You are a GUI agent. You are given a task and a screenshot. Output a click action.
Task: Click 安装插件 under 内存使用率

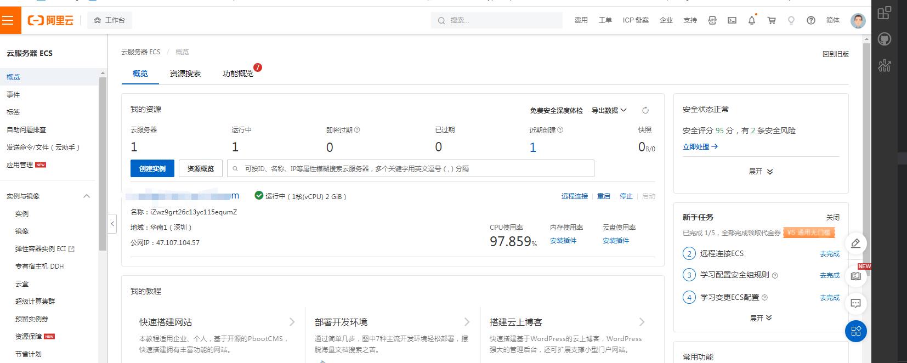tap(563, 241)
